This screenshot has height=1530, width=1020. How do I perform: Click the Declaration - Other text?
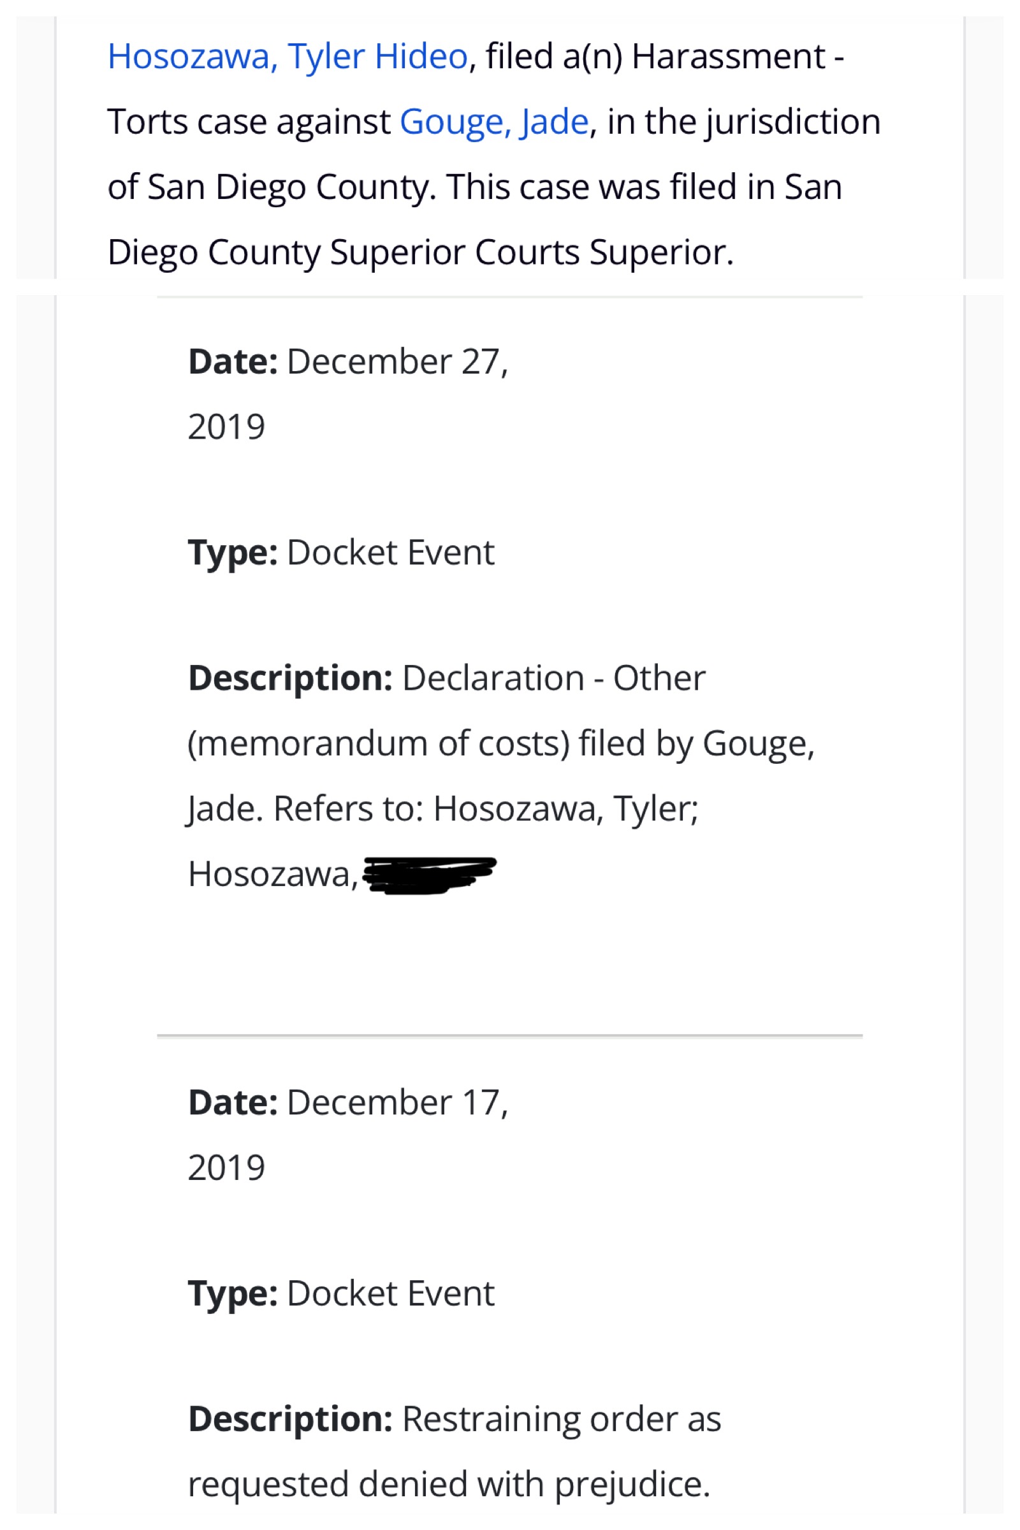point(554,678)
